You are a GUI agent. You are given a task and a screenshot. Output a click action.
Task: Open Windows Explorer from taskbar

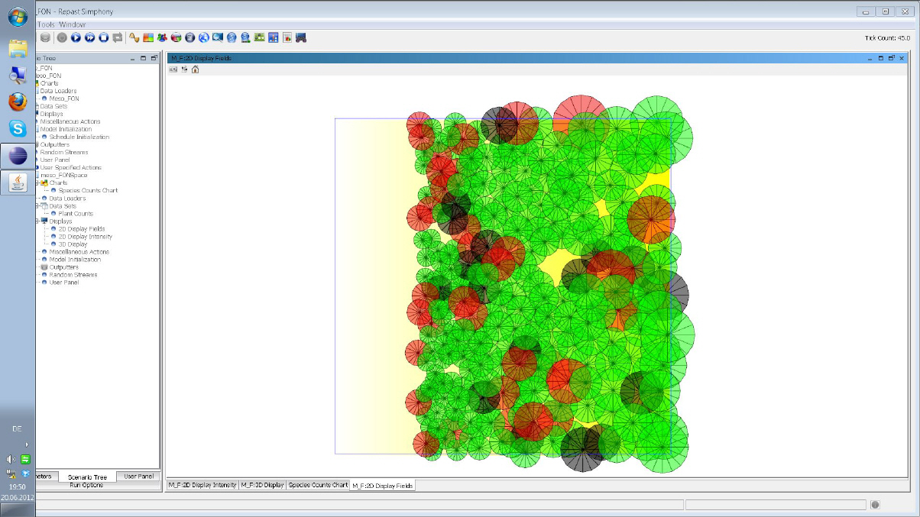18,49
